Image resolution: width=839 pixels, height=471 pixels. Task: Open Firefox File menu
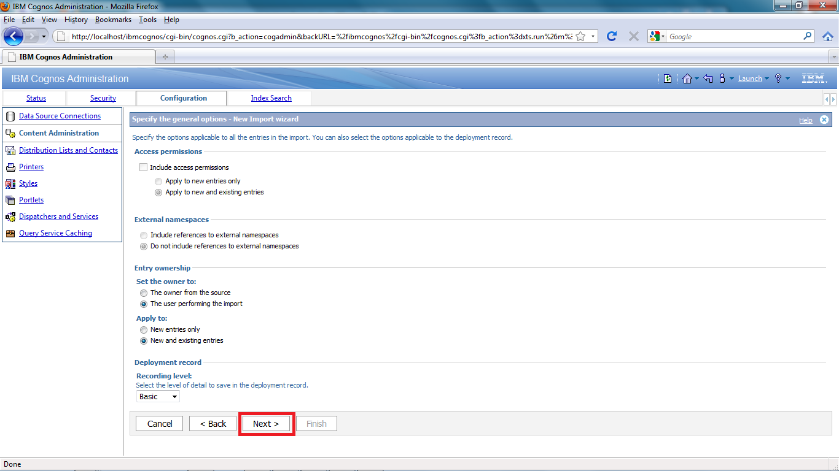(x=9, y=20)
